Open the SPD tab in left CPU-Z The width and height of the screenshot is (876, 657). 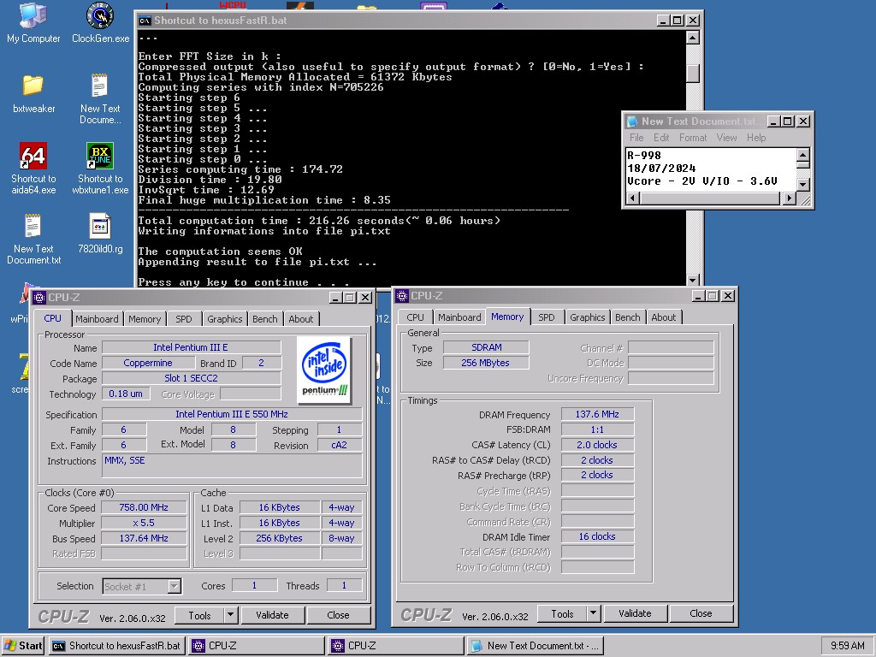pyautogui.click(x=184, y=319)
